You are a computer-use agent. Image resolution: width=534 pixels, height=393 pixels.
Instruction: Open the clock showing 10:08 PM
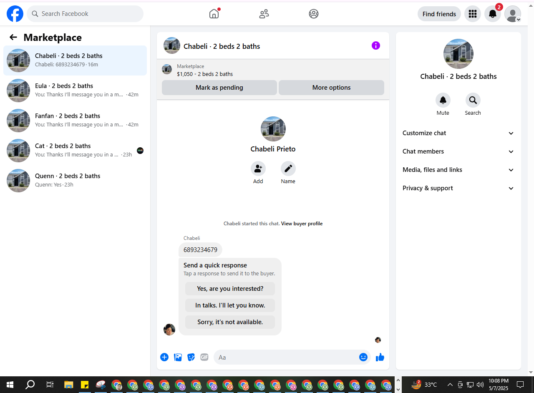499,385
